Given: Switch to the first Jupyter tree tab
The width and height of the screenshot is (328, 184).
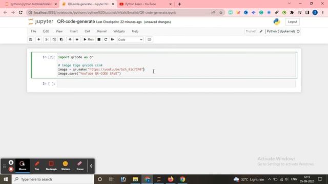Looking at the screenshot, I should [x=31, y=4].
